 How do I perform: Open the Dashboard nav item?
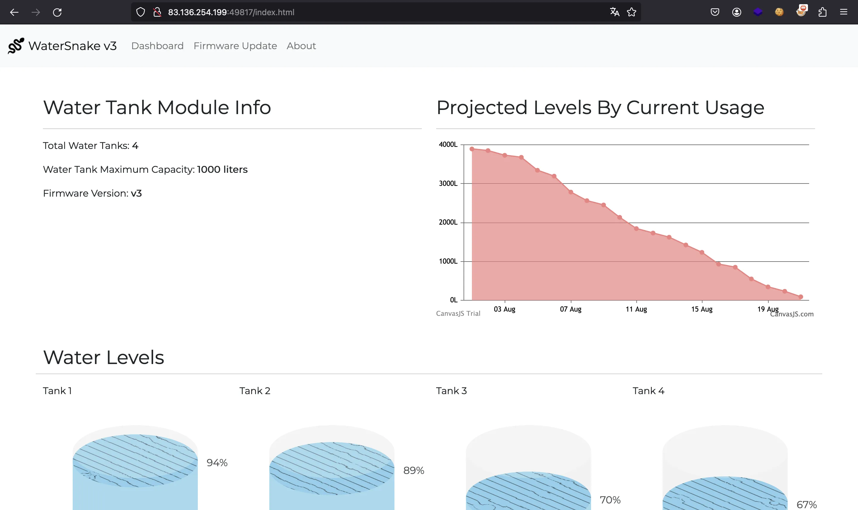coord(157,46)
